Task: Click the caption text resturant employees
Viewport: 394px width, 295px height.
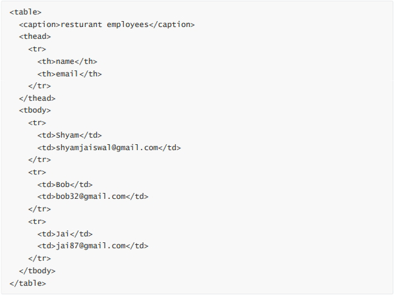Action: (x=105, y=24)
